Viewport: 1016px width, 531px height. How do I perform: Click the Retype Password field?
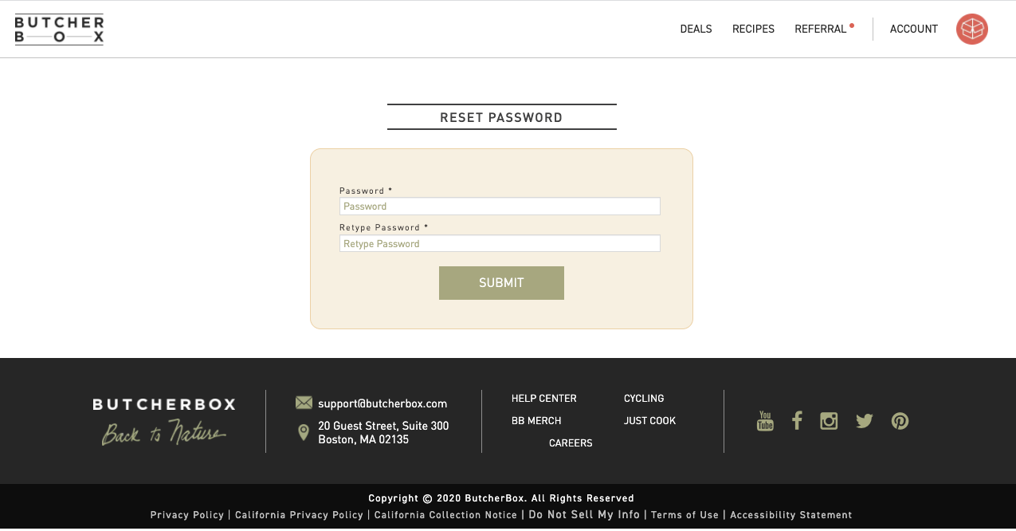point(500,244)
